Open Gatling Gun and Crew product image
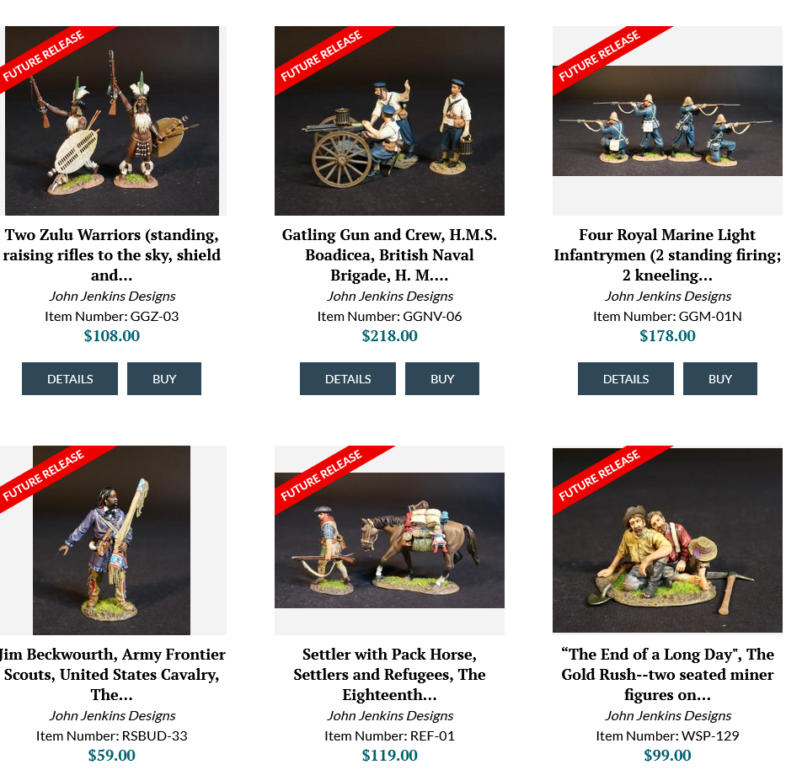 (389, 120)
